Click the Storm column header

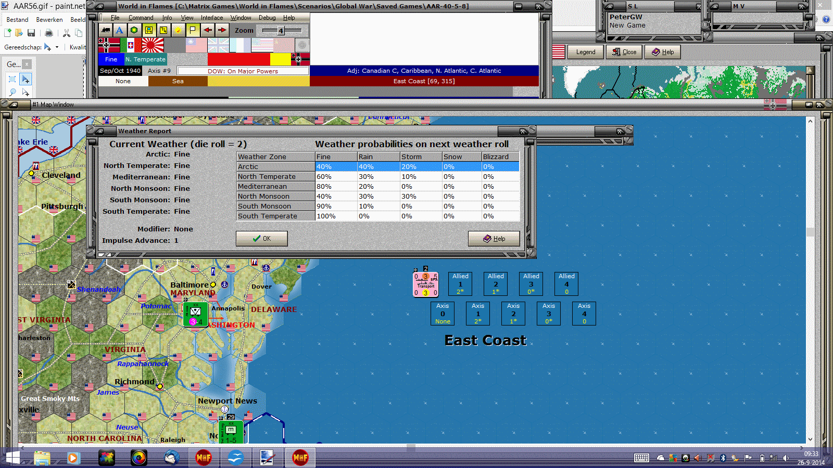click(421, 157)
